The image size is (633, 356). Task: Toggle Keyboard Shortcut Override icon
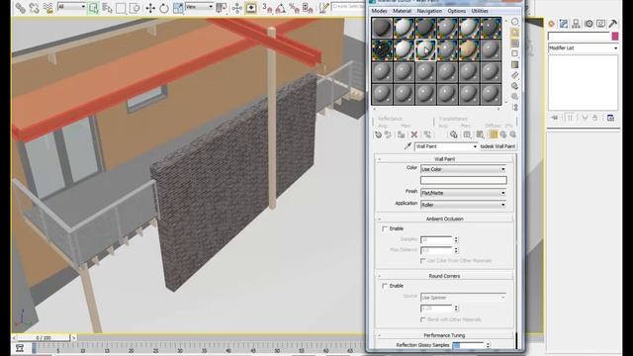(250, 8)
